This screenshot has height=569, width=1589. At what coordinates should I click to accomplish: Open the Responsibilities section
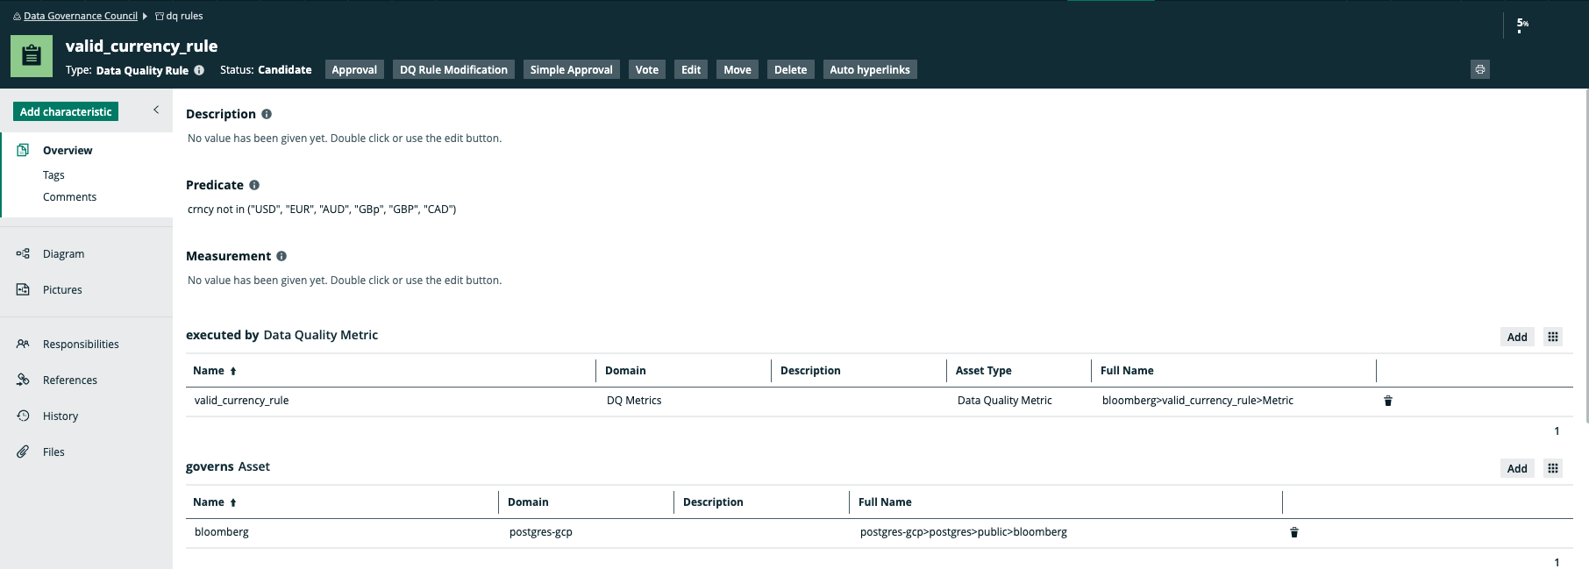[81, 344]
